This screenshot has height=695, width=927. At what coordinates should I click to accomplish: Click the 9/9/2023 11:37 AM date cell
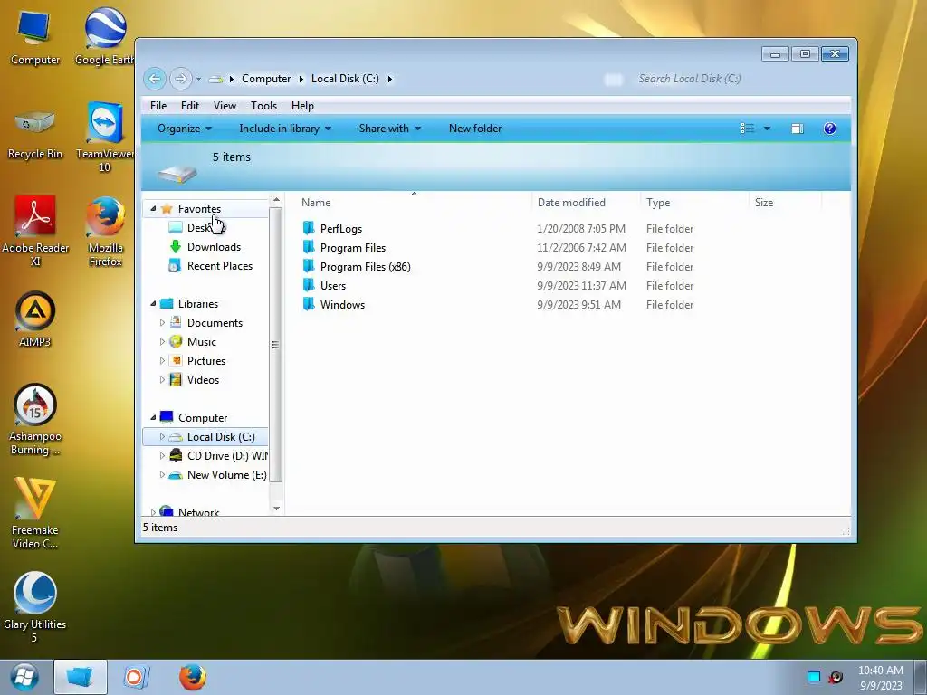point(582,285)
